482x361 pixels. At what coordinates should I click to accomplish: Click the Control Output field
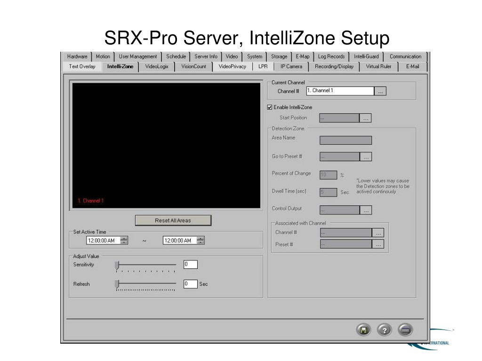coord(340,210)
